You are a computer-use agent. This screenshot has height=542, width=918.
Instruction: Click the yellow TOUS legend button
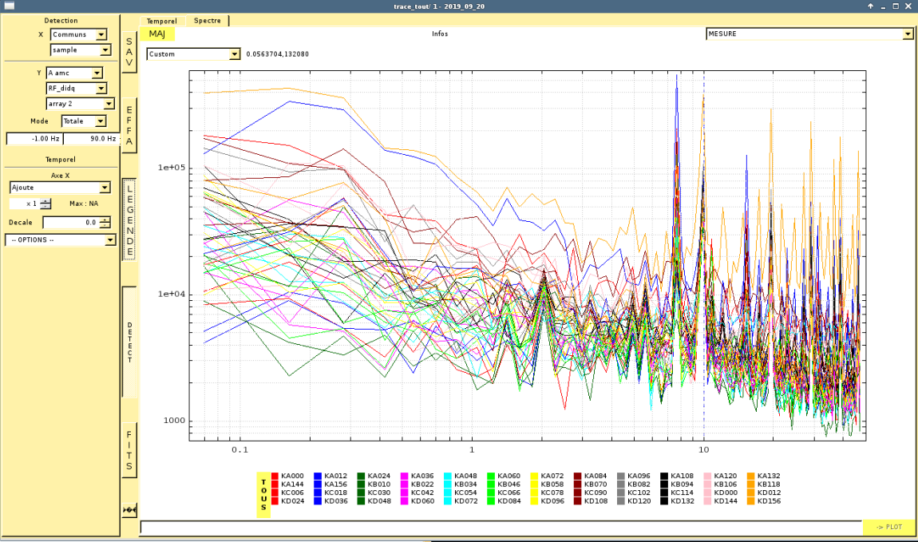(x=263, y=495)
